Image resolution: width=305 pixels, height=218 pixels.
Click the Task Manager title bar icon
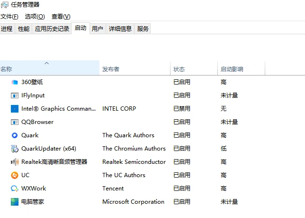pyautogui.click(x=5, y=5)
